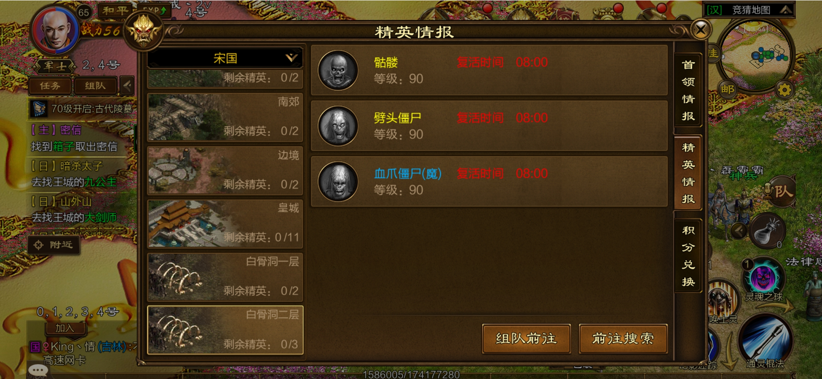
Task: Switch to the 首领情报 tab
Action: coord(688,90)
